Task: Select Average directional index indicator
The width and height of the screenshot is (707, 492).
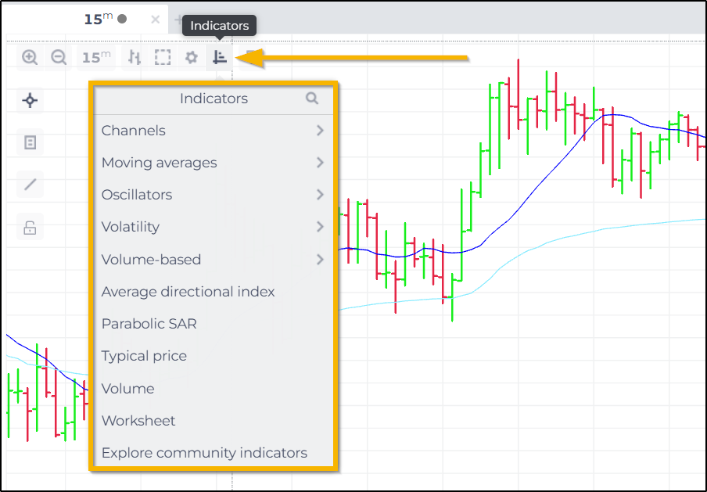Action: 214,292
